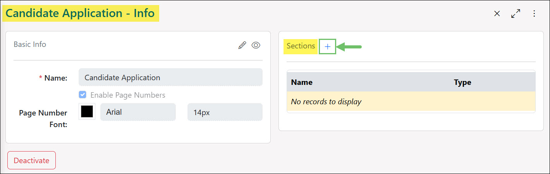Toggle the Enable Page Numbers checkbox
The image size is (550, 174).
pyautogui.click(x=82, y=95)
